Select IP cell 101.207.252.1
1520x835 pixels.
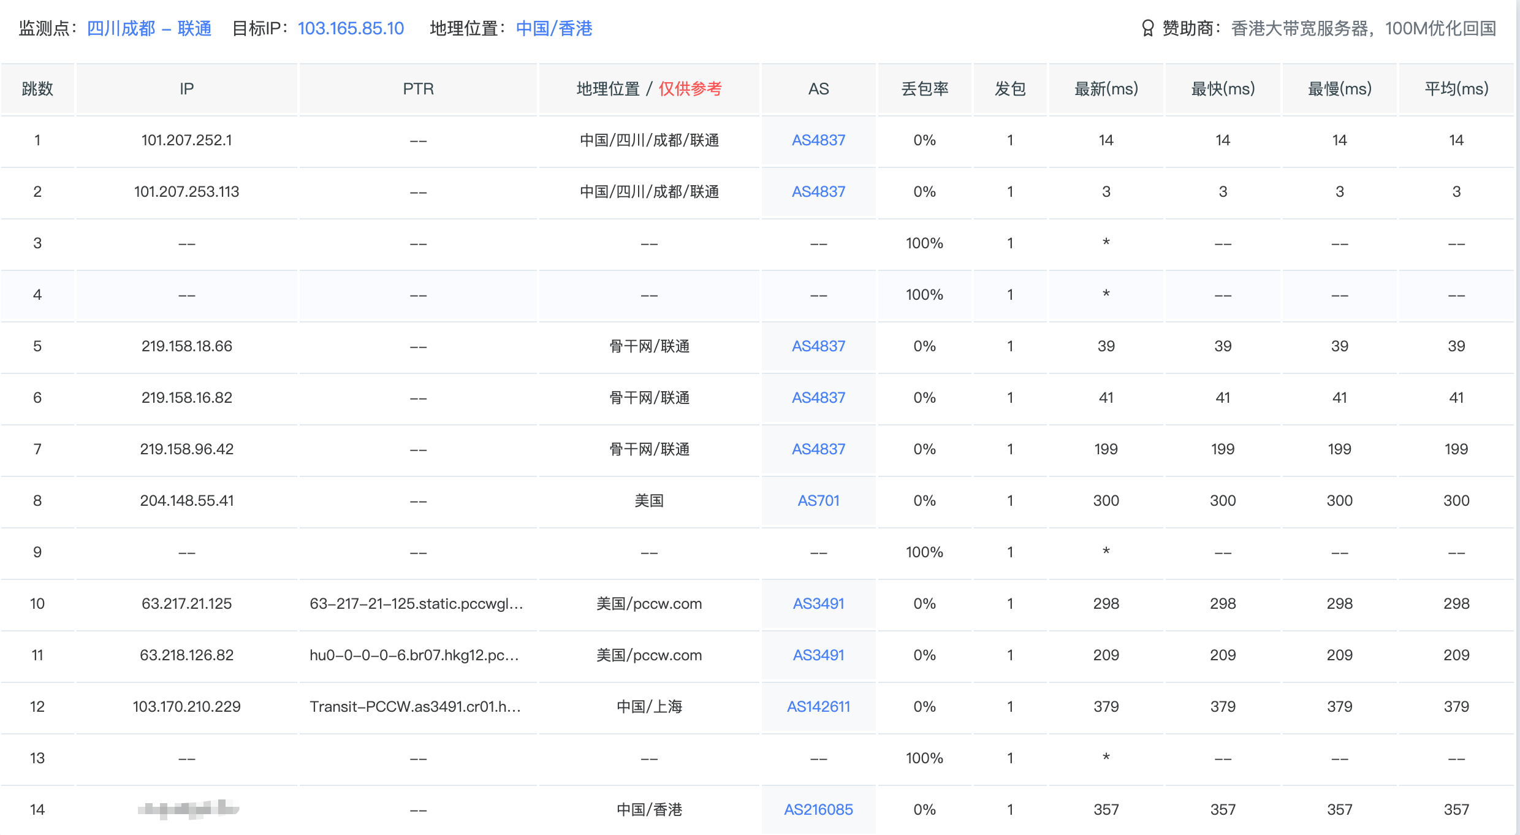pos(187,140)
